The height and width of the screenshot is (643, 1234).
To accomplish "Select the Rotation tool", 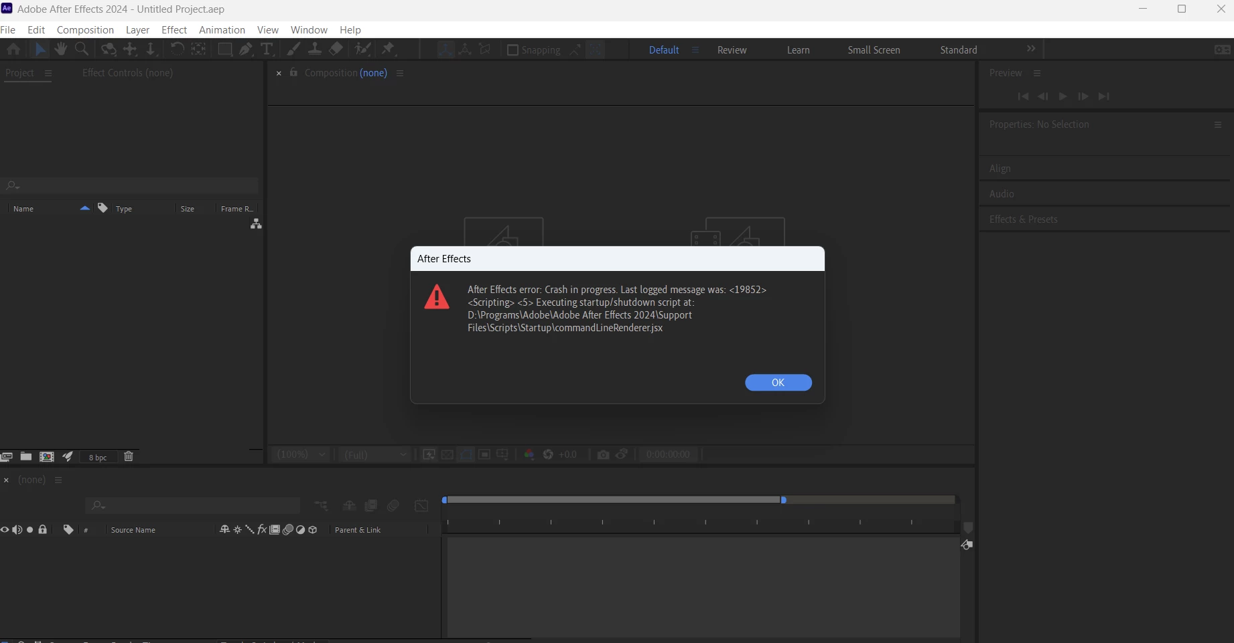I will pos(178,50).
